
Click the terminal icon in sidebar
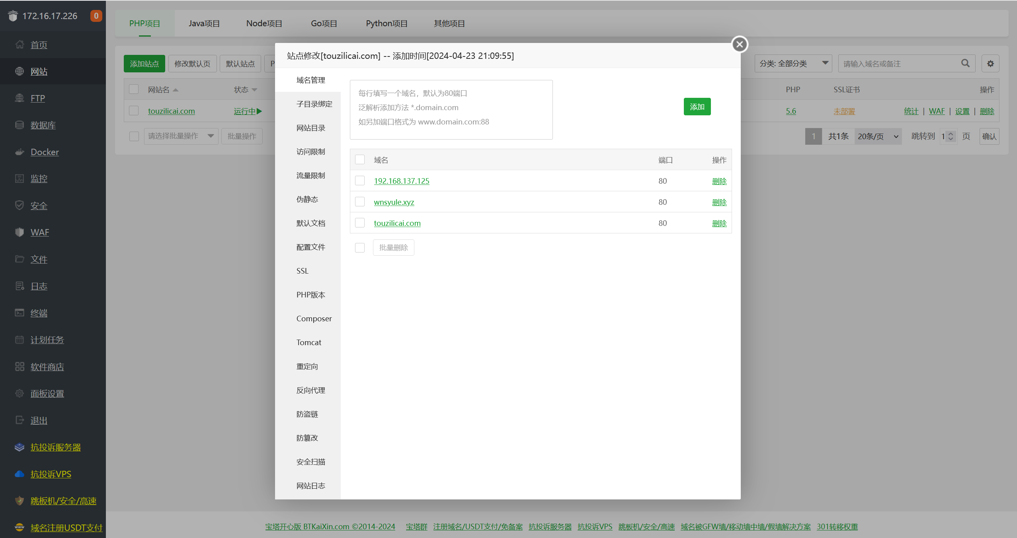[x=20, y=313]
